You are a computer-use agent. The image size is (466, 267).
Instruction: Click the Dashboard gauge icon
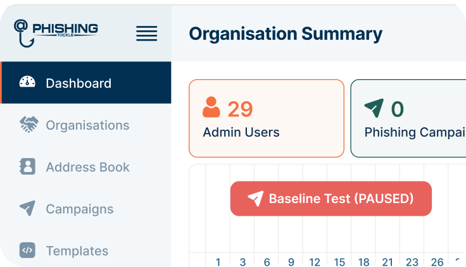tap(27, 82)
